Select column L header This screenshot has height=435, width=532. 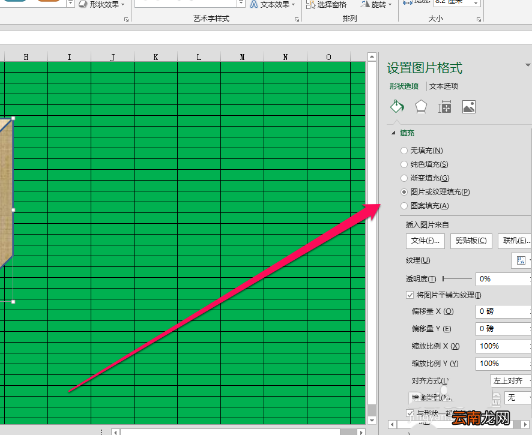(x=199, y=56)
